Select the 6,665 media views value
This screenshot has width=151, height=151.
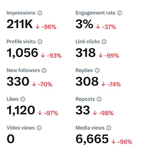pyautogui.click(x=92, y=139)
